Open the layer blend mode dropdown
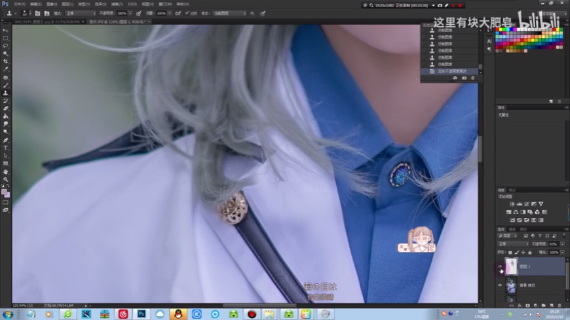The height and width of the screenshot is (320, 570). pyautogui.click(x=513, y=244)
